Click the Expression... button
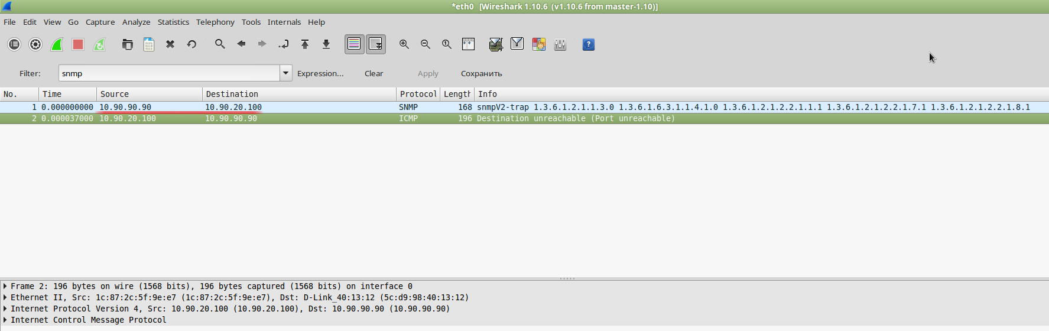Image resolution: width=1049 pixels, height=331 pixels. pyautogui.click(x=320, y=73)
